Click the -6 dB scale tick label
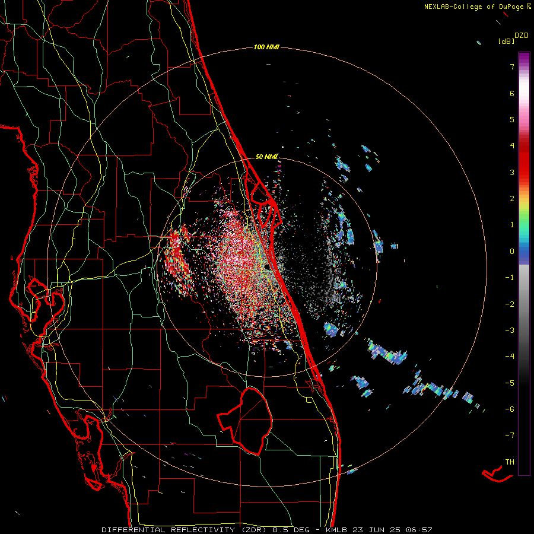 click(510, 409)
